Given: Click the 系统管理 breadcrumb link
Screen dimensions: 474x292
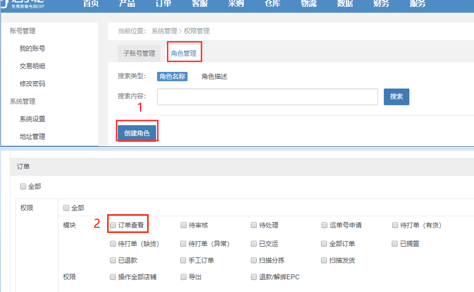Looking at the screenshot, I should (x=164, y=31).
